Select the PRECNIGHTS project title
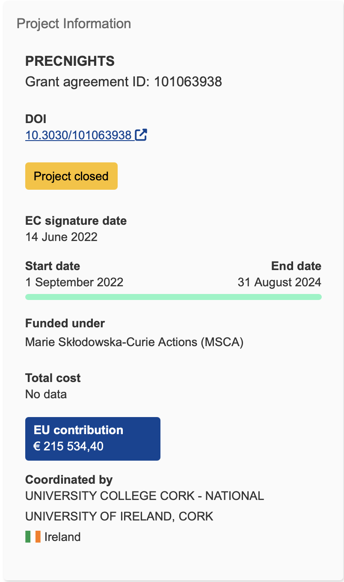Viewport: 344px width, 582px height. 70,61
